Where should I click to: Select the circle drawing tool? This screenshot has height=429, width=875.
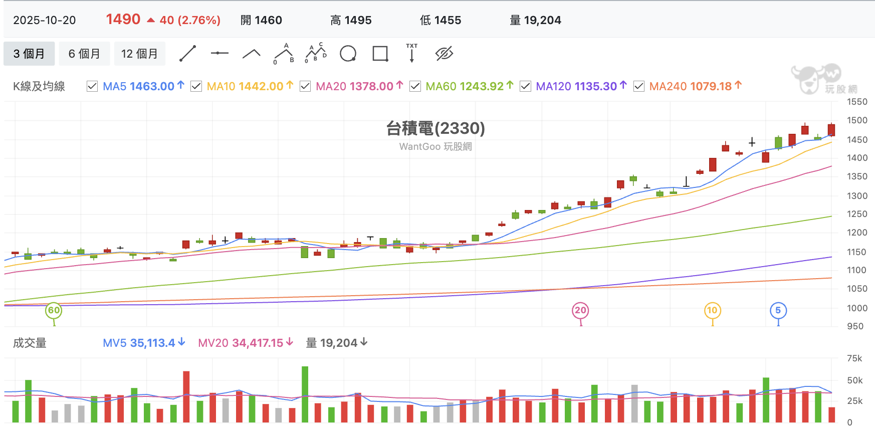348,53
